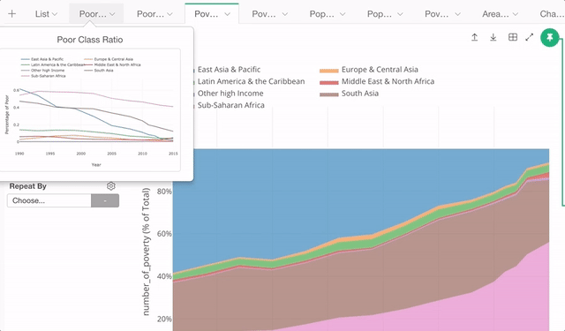Open chevron menu of active Pov tab
The height and width of the screenshot is (331, 565).
(227, 14)
